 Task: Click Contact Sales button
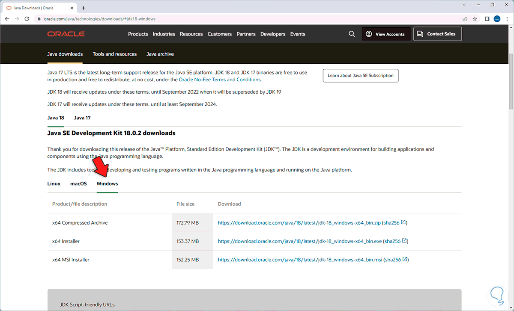click(x=437, y=34)
